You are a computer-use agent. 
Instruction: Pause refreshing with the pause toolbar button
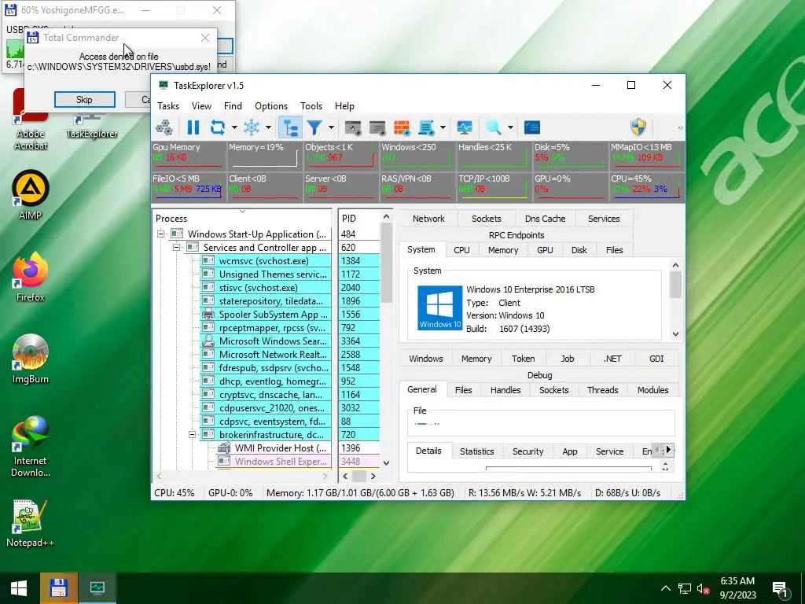pos(193,127)
